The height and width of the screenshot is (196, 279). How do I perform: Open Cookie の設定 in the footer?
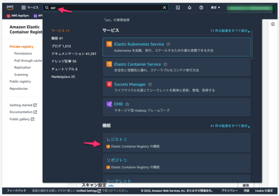(x=264, y=191)
